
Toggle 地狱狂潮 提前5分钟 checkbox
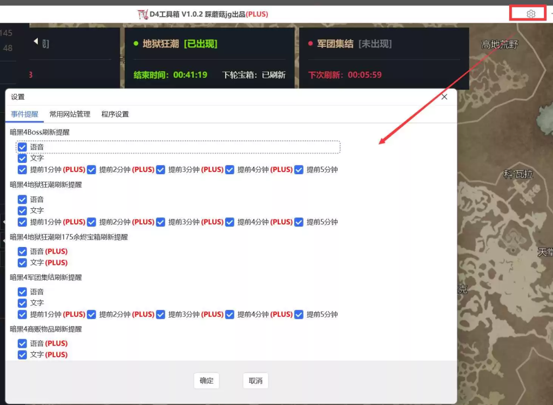coord(299,222)
